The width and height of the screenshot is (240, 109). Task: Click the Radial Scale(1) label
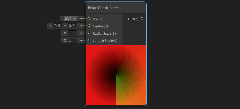click(x=104, y=33)
